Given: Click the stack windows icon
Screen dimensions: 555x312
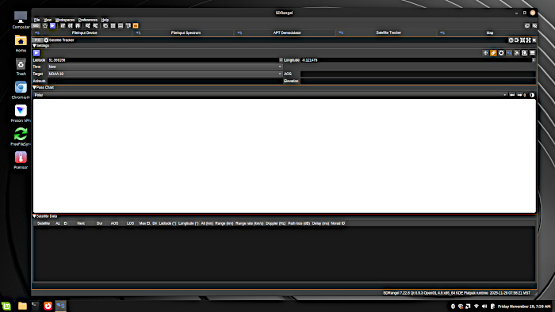Looking at the screenshot, I should pos(121,26).
